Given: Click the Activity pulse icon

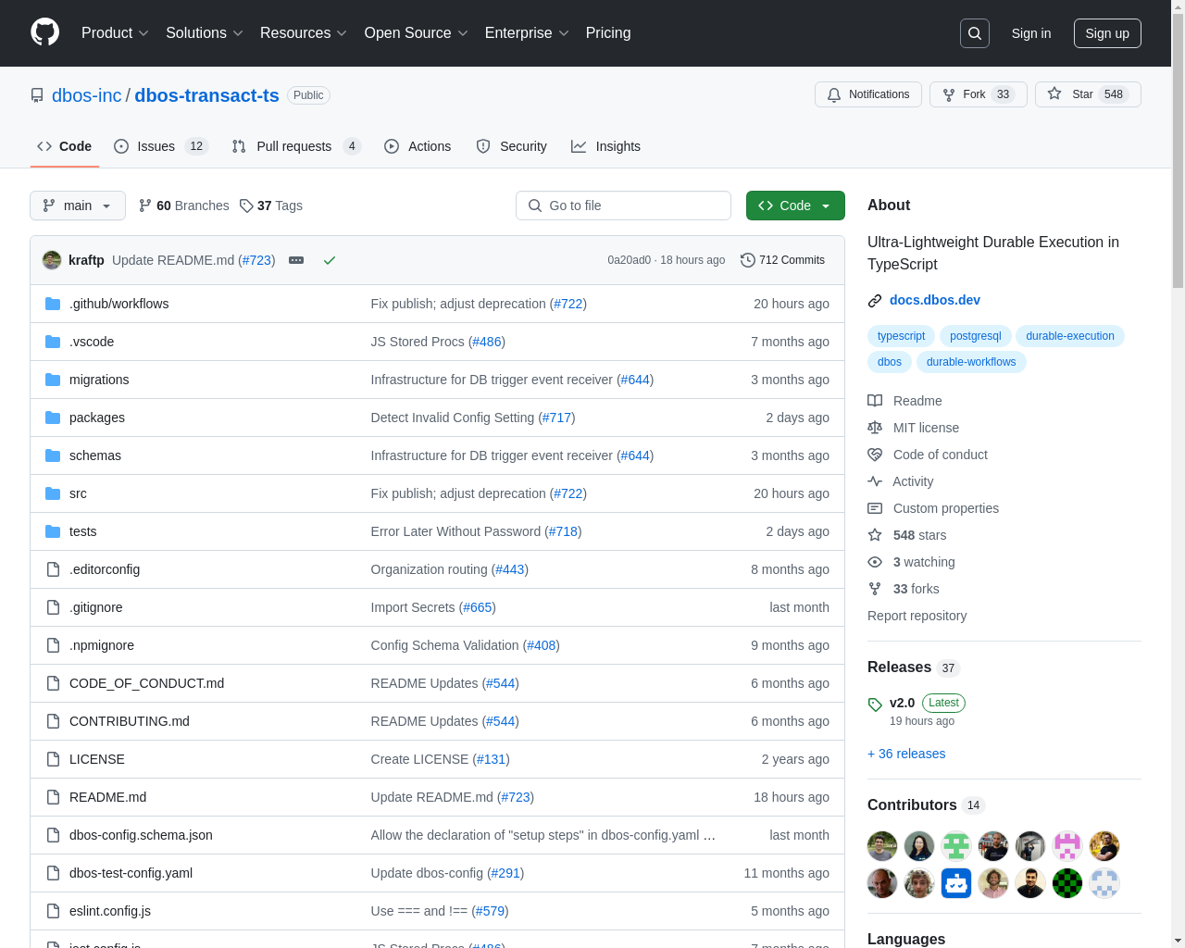Looking at the screenshot, I should pyautogui.click(x=875, y=481).
